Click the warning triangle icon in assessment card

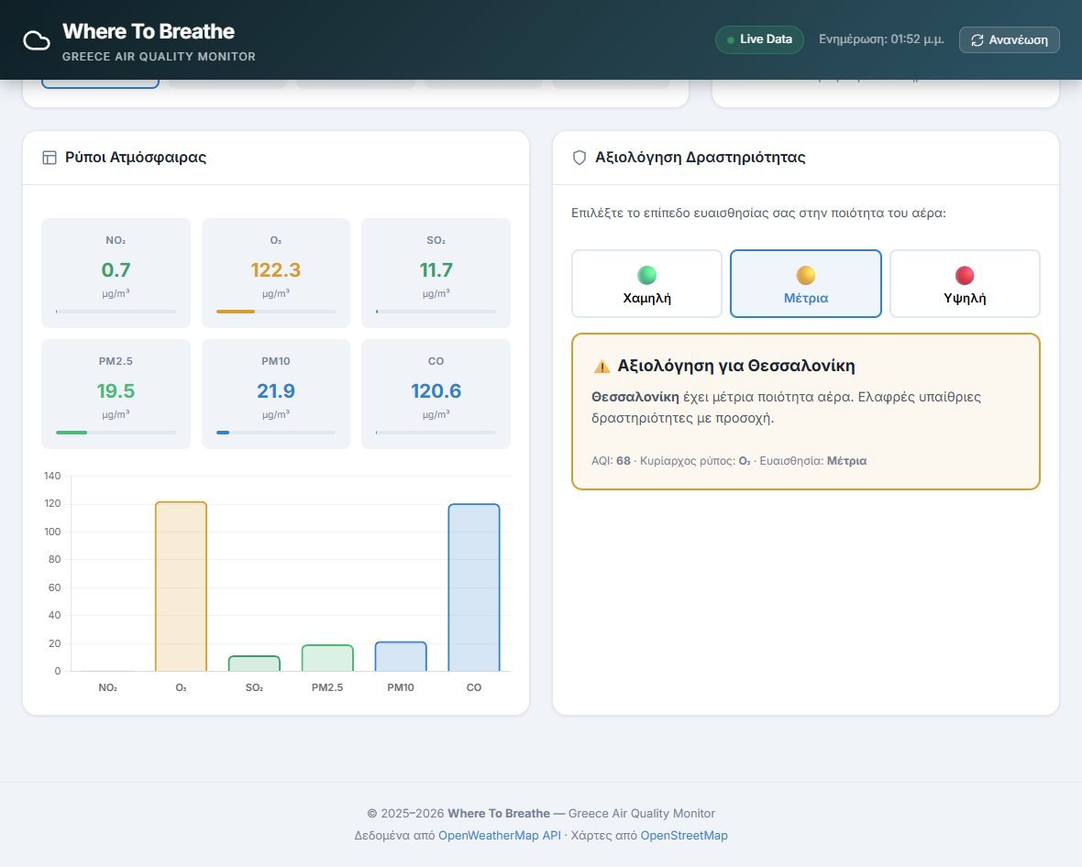(602, 367)
